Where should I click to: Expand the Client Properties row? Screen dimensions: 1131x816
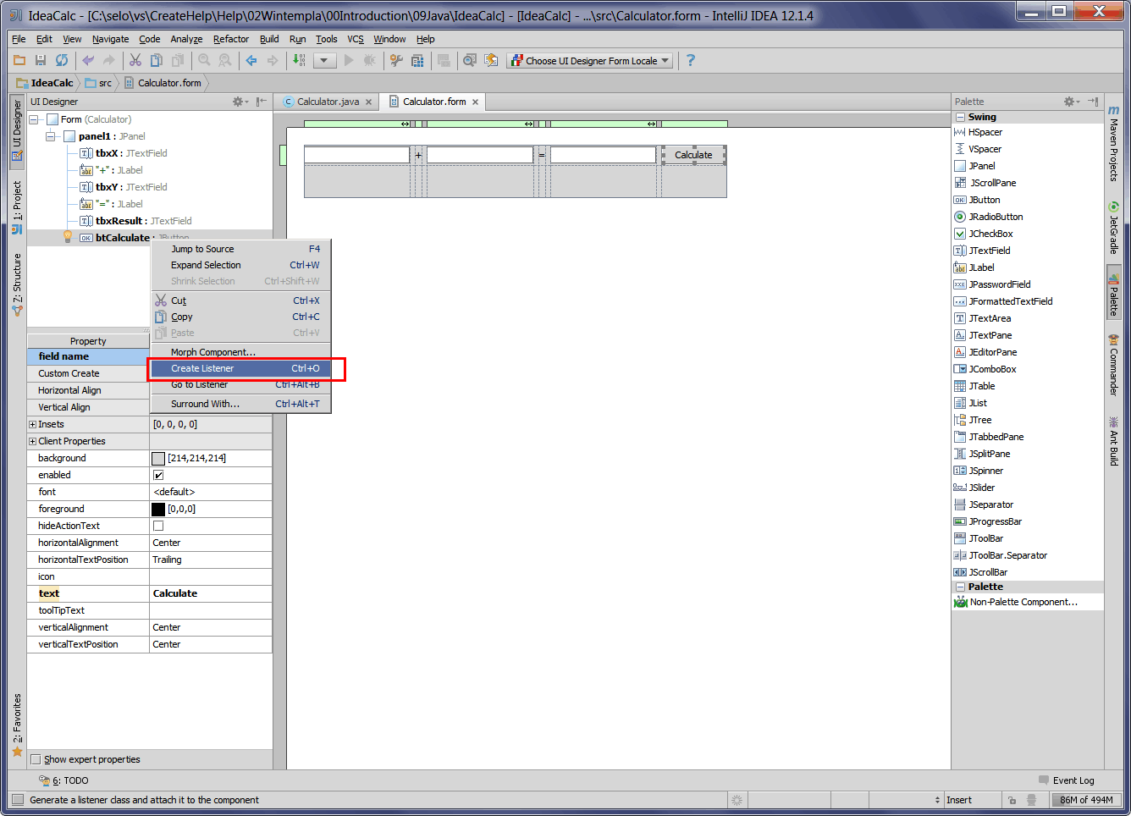click(33, 441)
